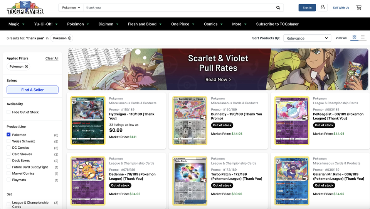Open Galarian Mr. Rime - 036/189 title
Screen dimensions: 370x209
click(x=338, y=177)
